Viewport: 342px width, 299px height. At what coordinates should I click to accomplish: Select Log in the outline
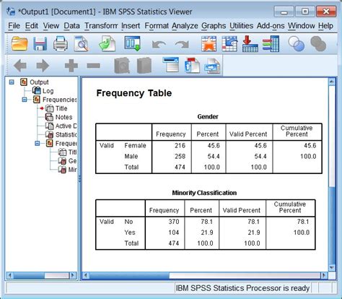pyautogui.click(x=48, y=91)
